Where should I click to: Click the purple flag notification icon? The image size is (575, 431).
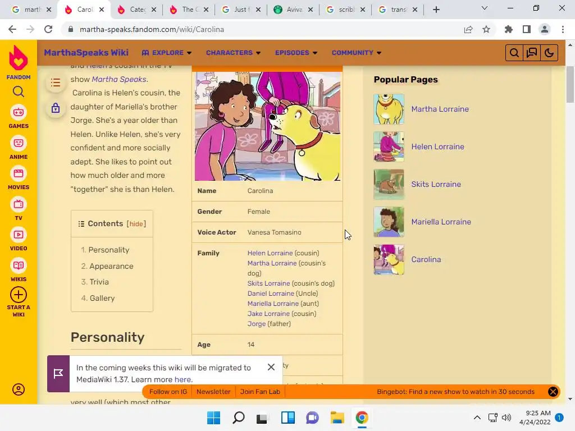point(58,373)
